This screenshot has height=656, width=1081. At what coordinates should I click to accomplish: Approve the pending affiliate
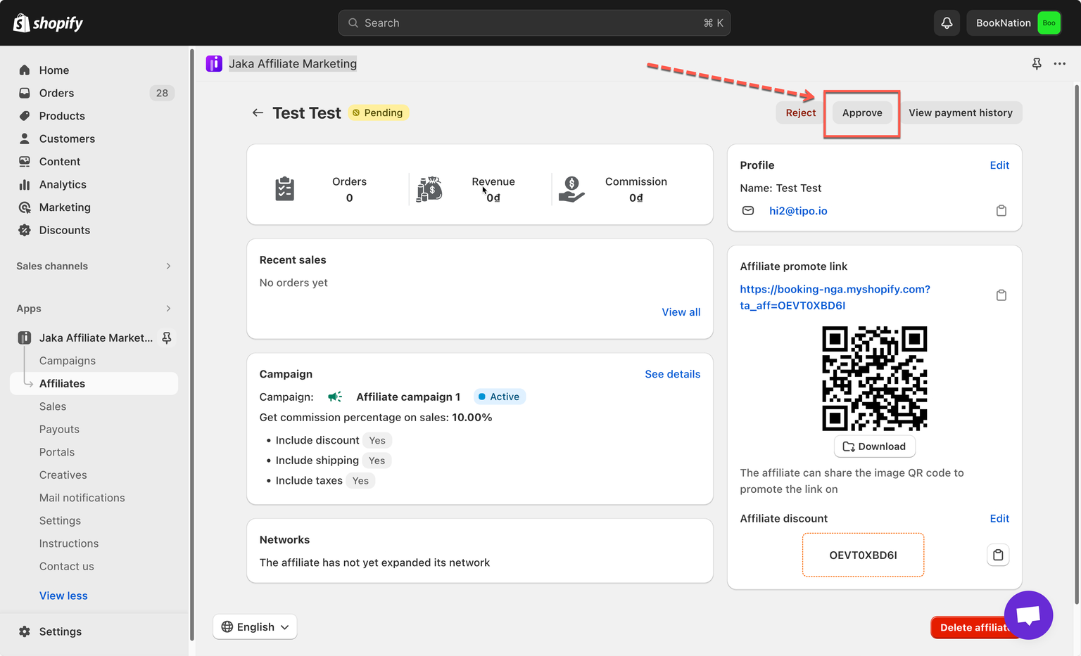(861, 112)
